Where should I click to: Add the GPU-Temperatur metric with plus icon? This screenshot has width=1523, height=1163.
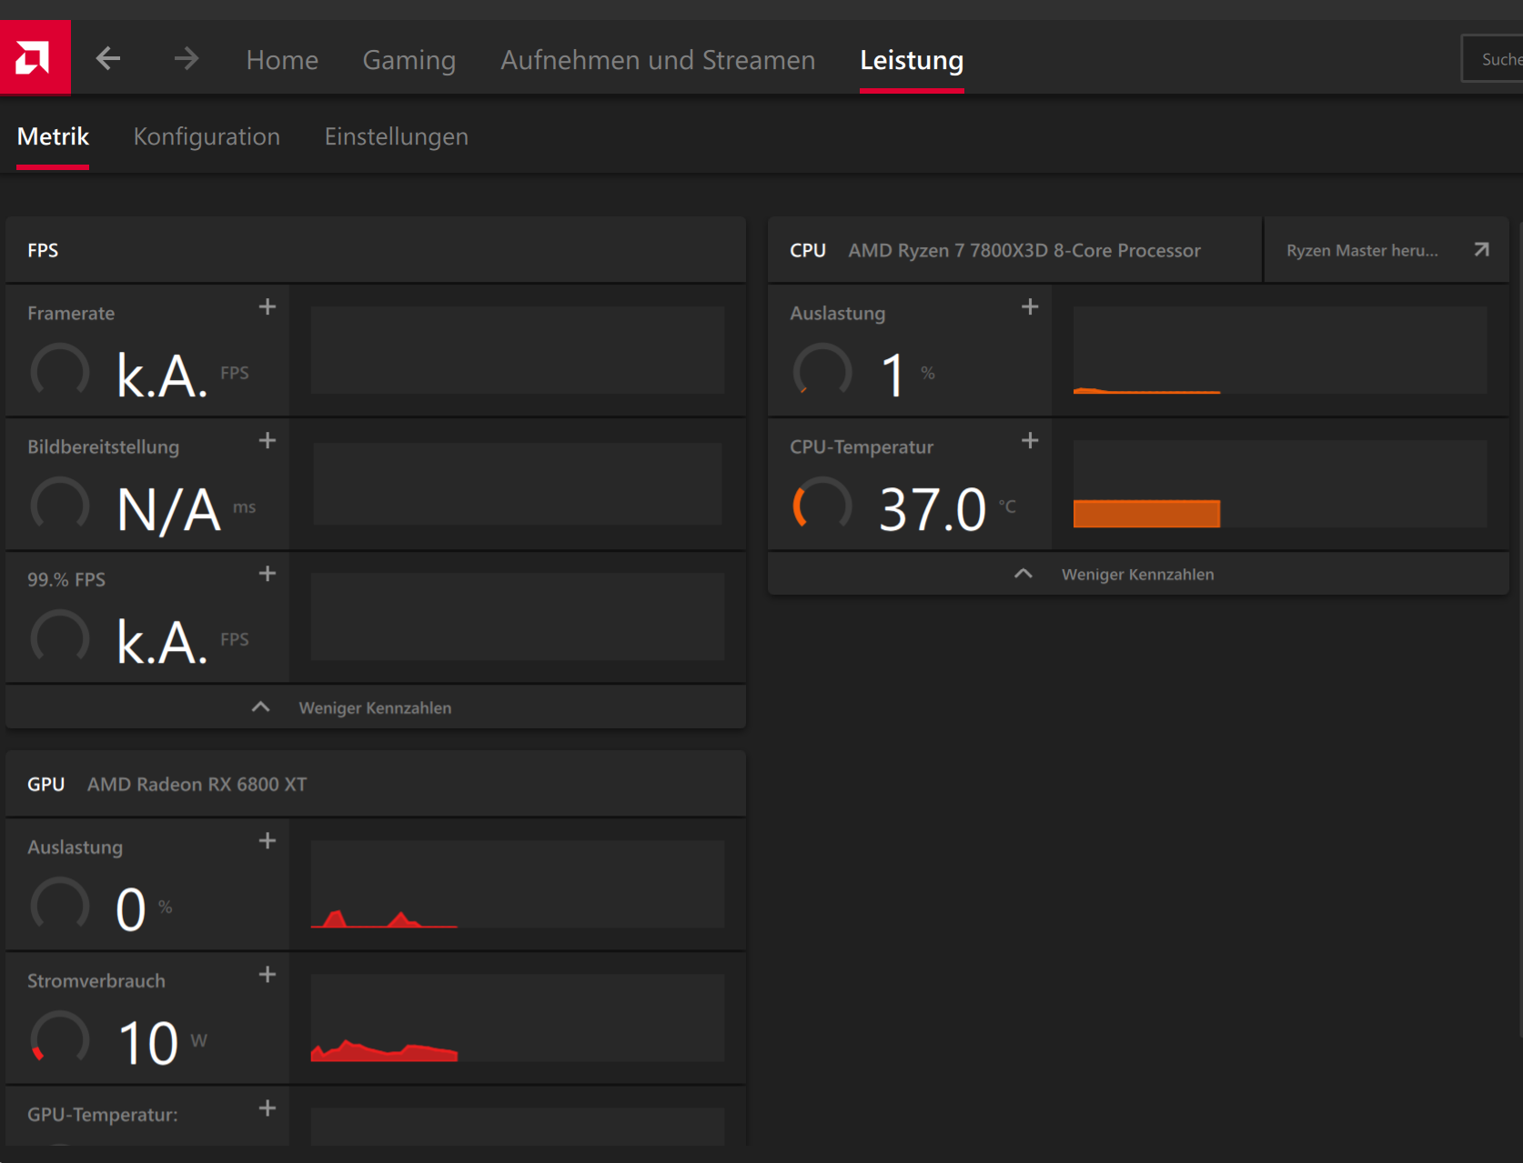267,1108
